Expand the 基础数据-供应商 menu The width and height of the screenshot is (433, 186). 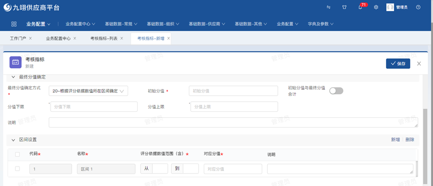coord(207,24)
